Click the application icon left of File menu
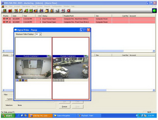 pos(3,6)
